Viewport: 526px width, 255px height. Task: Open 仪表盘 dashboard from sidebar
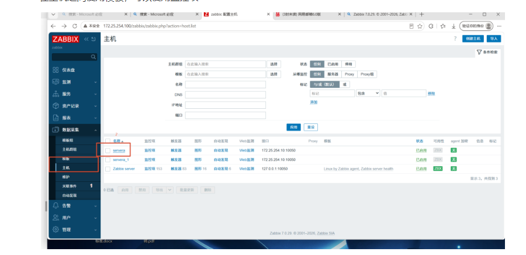pos(68,70)
